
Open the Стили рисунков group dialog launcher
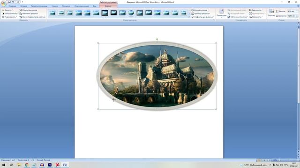(x=214, y=20)
